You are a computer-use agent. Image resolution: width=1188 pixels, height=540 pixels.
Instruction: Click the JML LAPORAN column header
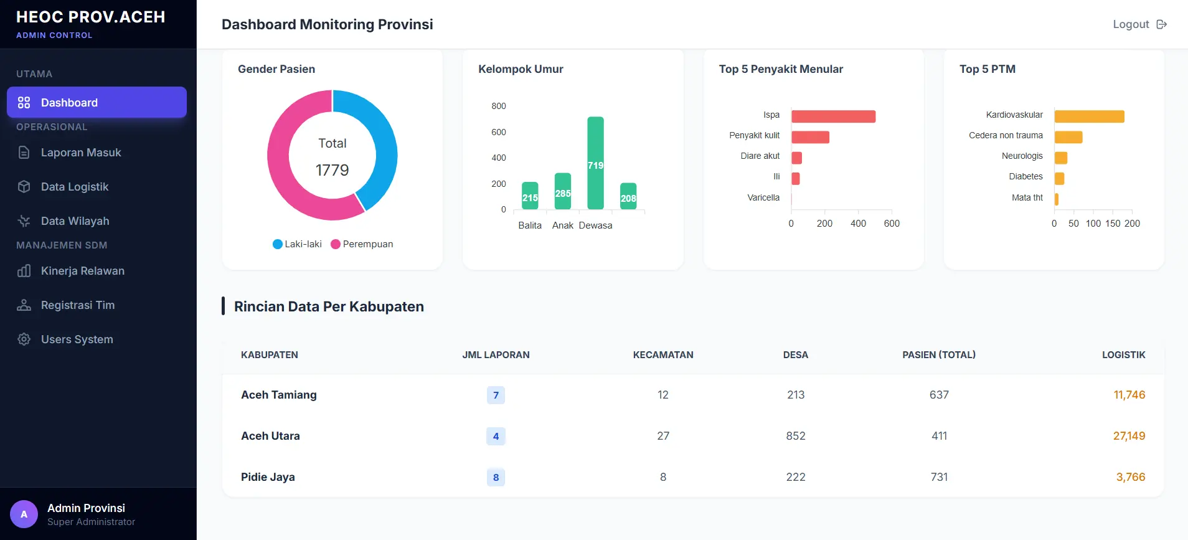pos(496,355)
